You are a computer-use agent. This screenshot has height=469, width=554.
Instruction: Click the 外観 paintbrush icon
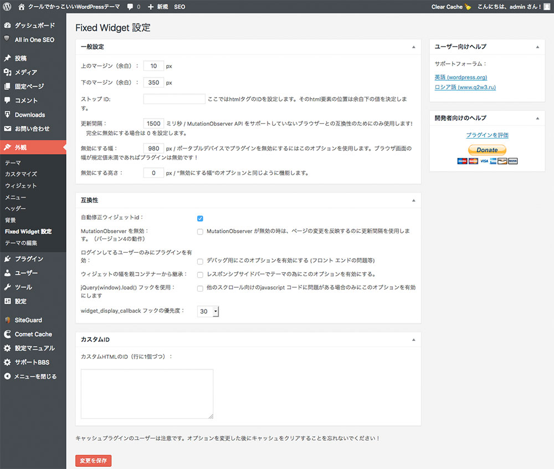pyautogui.click(x=7, y=147)
